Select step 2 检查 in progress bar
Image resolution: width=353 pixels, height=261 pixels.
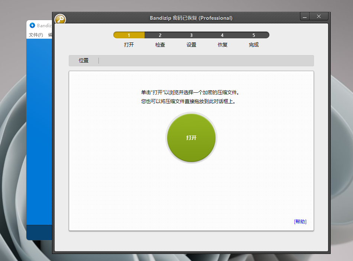[160, 35]
